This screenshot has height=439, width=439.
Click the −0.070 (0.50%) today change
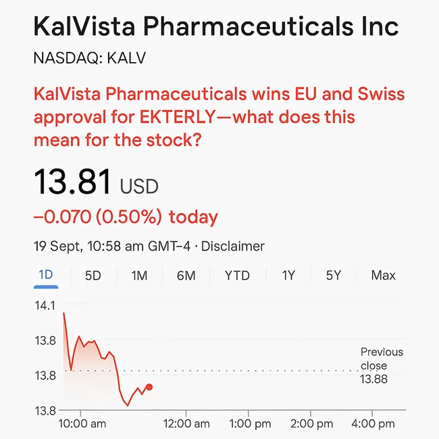[126, 217]
